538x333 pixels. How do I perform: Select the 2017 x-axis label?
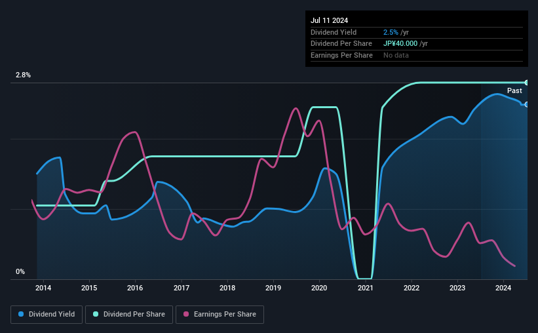[x=182, y=288]
